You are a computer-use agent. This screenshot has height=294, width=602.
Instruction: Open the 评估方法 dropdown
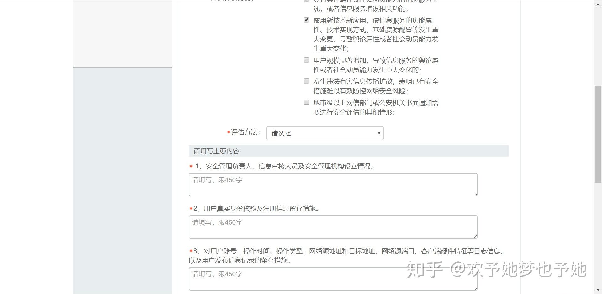coord(325,133)
